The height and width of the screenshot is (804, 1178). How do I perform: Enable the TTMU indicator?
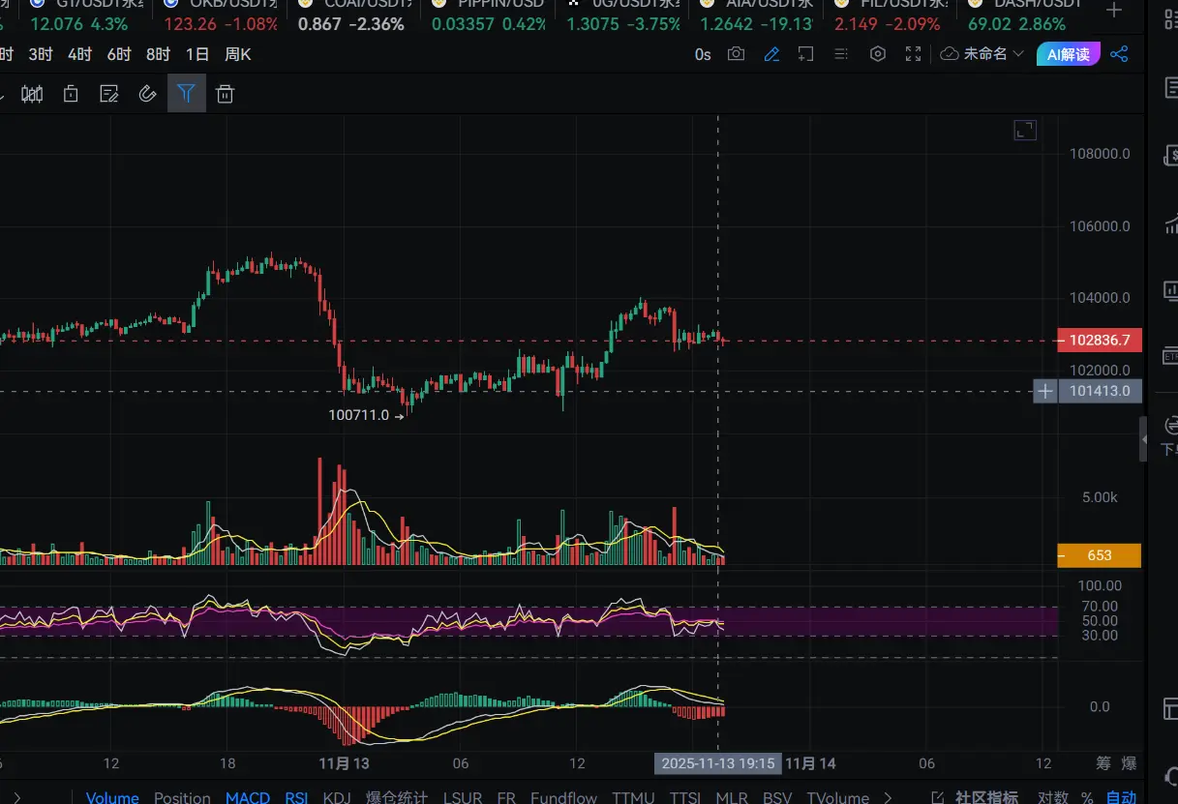tap(633, 797)
